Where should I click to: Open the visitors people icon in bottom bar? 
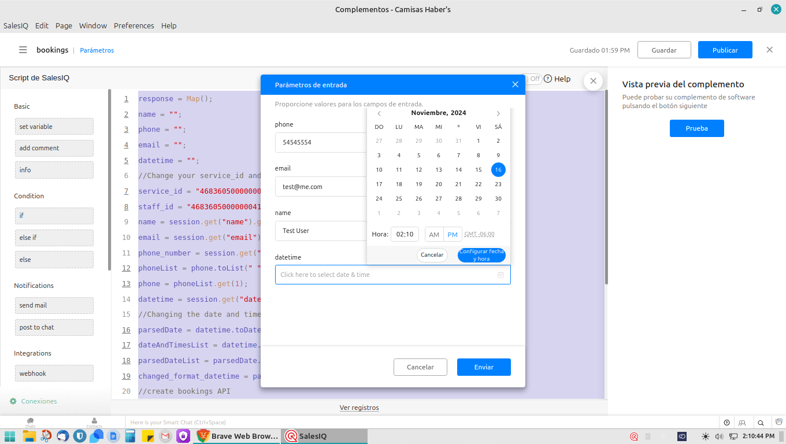point(743,423)
